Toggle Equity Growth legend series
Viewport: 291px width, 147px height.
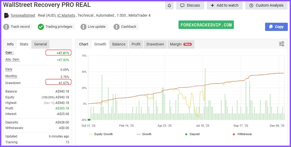101,134
